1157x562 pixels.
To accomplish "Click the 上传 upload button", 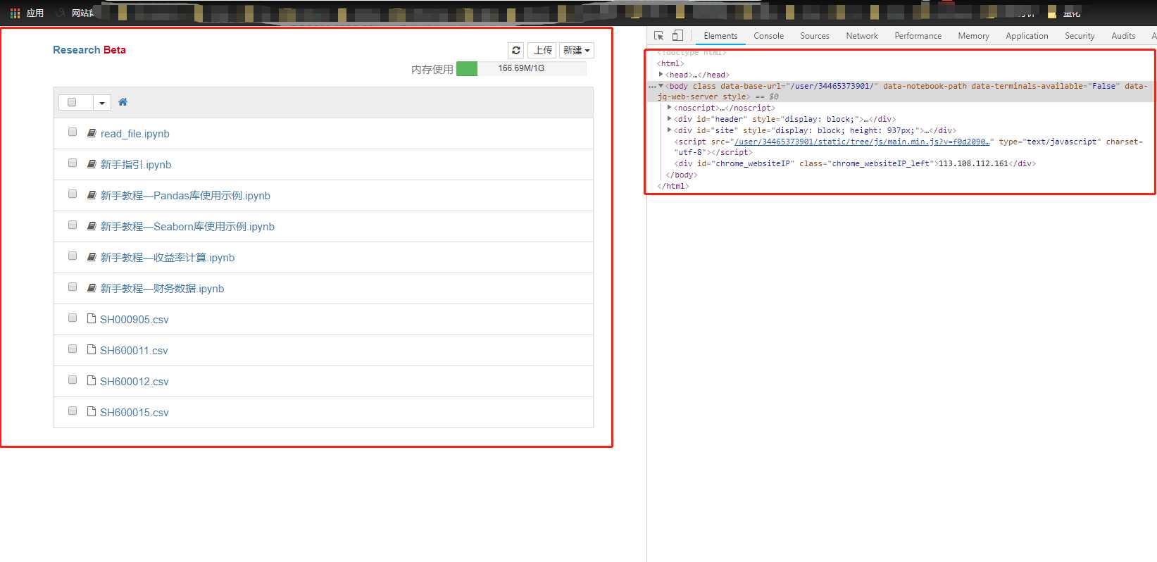I will click(x=542, y=50).
